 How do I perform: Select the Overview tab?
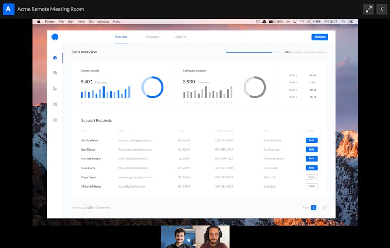pos(121,37)
